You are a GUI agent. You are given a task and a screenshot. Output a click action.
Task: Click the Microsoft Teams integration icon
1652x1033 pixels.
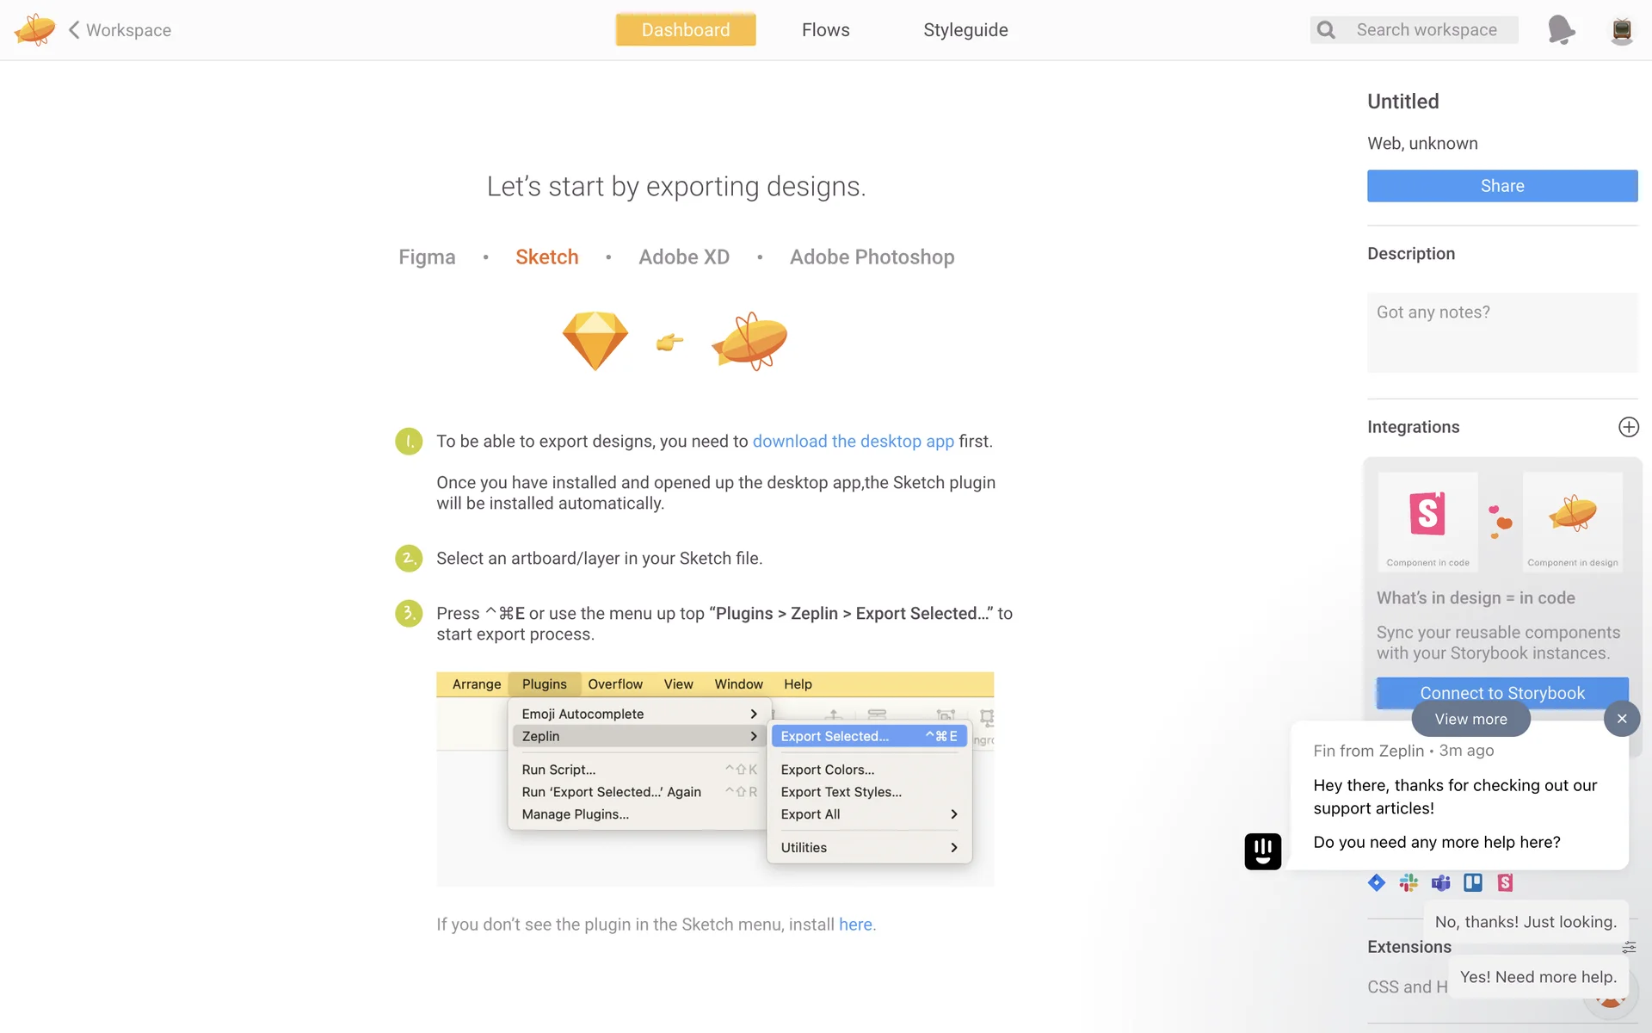pos(1440,882)
